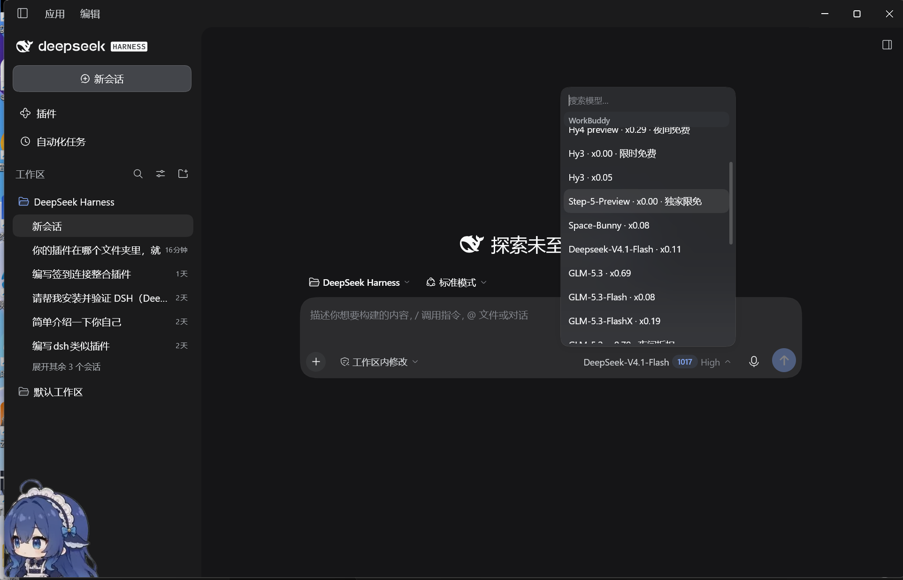Open the 工作区内修改 permission dropdown
Screen dimensions: 903x580
coord(379,362)
